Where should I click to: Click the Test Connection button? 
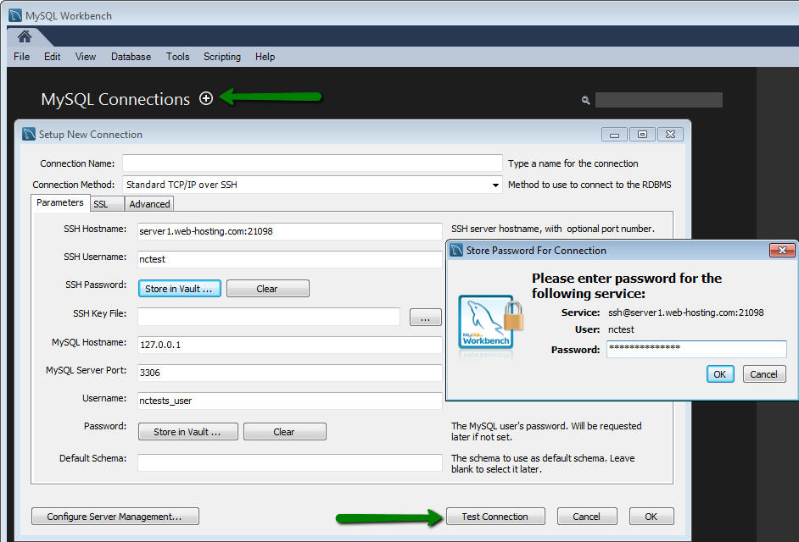click(495, 516)
